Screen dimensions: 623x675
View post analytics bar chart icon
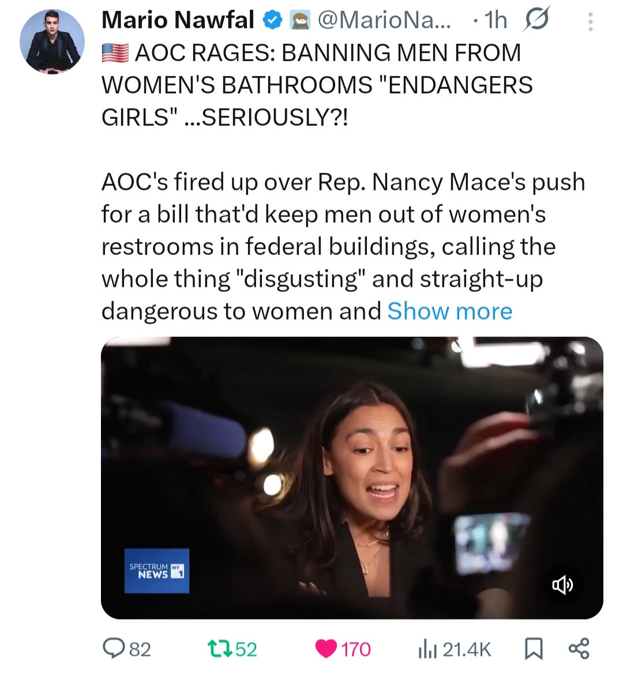pos(426,649)
